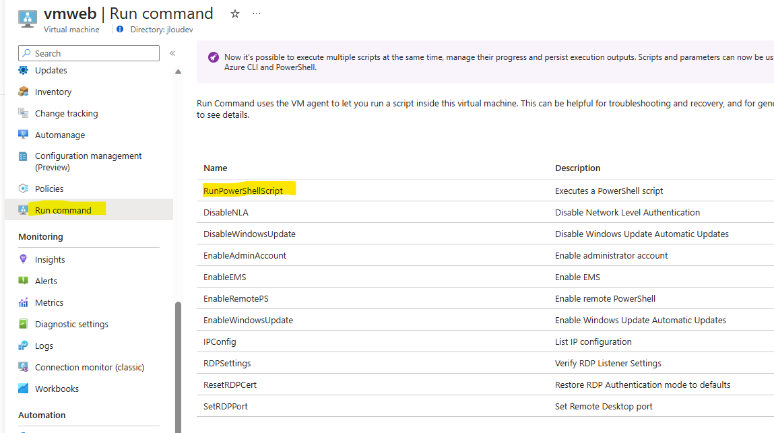Screen dimensions: 774x433
Task: Click the Monitoring section heading
Action: (40, 236)
